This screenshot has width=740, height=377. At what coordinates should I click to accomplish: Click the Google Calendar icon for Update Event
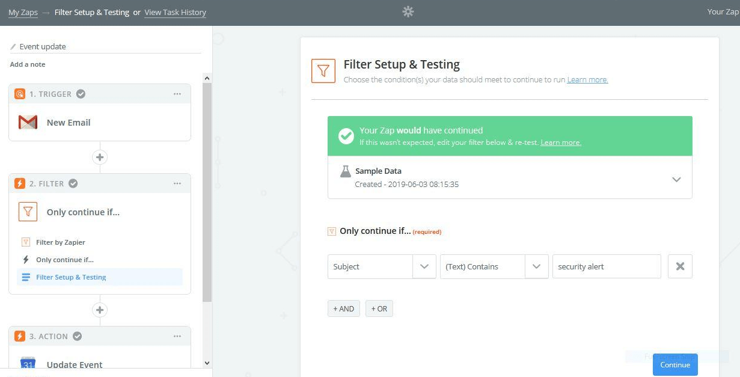[28, 364]
